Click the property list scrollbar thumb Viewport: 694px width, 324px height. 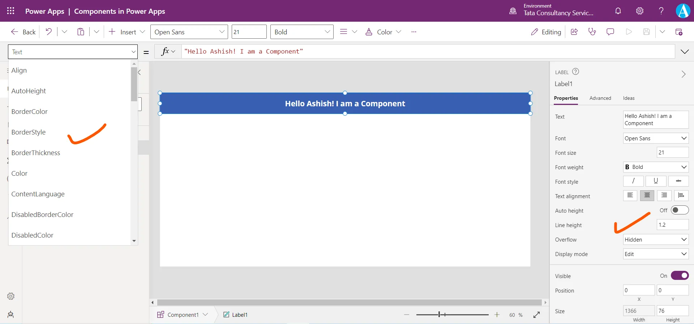coord(134,84)
